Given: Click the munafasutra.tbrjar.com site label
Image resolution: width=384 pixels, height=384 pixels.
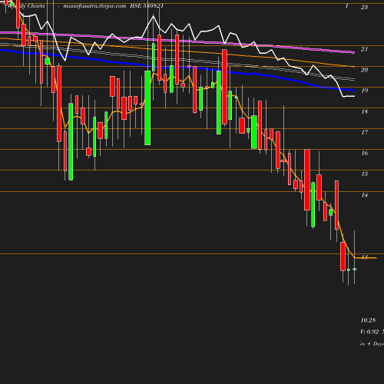Looking at the screenshot, I should [x=94, y=6].
